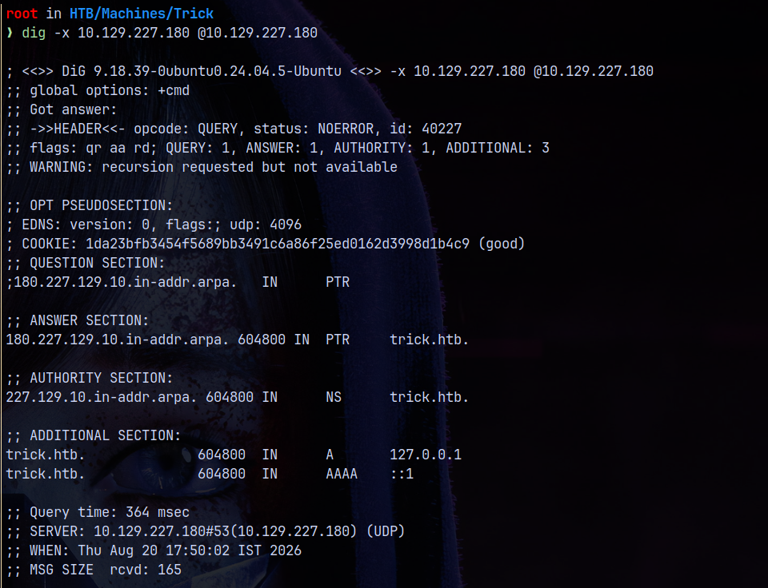
Task: Click the @10.129.227.180 server argument in command
Action: (x=258, y=33)
